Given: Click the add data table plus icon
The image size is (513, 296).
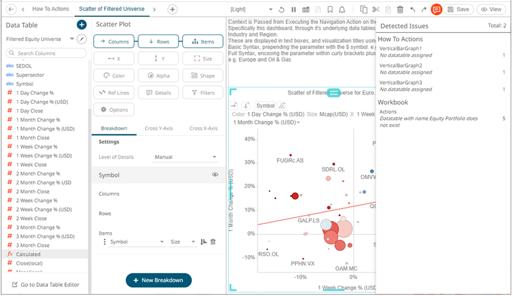Looking at the screenshot, I should 81,25.
